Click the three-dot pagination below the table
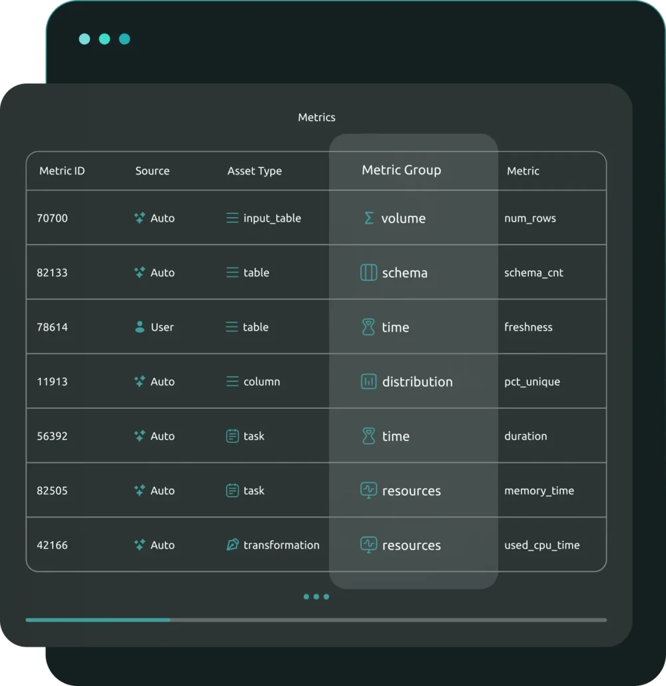This screenshot has width=666, height=686. click(316, 597)
